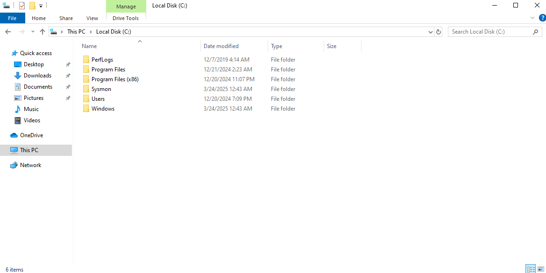
Task: Sort files by Date modified column
Action: [x=221, y=46]
